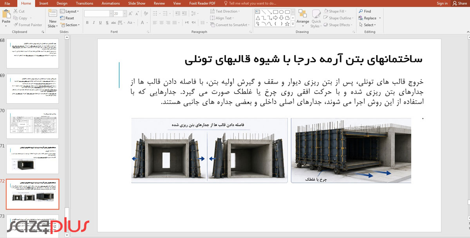Screen dimensions: 470x238
Task: Click the Font Color A swatch
Action: pyautogui.click(x=142, y=22)
